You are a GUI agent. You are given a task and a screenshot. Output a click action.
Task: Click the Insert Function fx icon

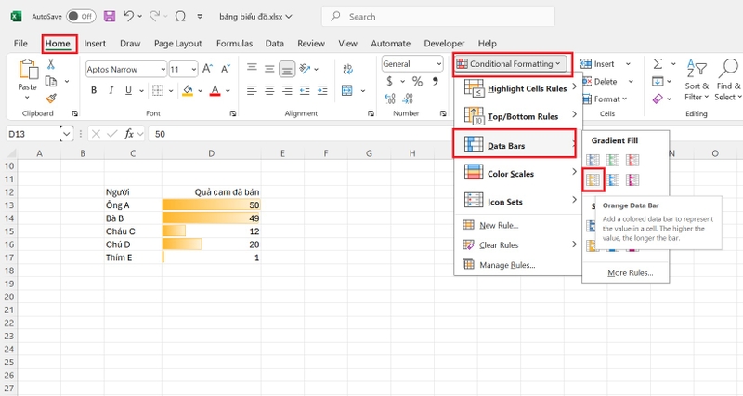tap(128, 134)
